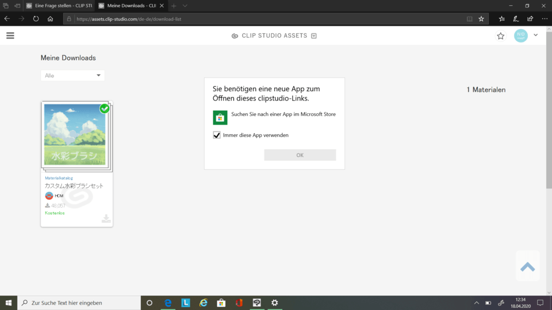This screenshot has width=552, height=310.
Task: Close the Meine Downloads tab
Action: (162, 6)
